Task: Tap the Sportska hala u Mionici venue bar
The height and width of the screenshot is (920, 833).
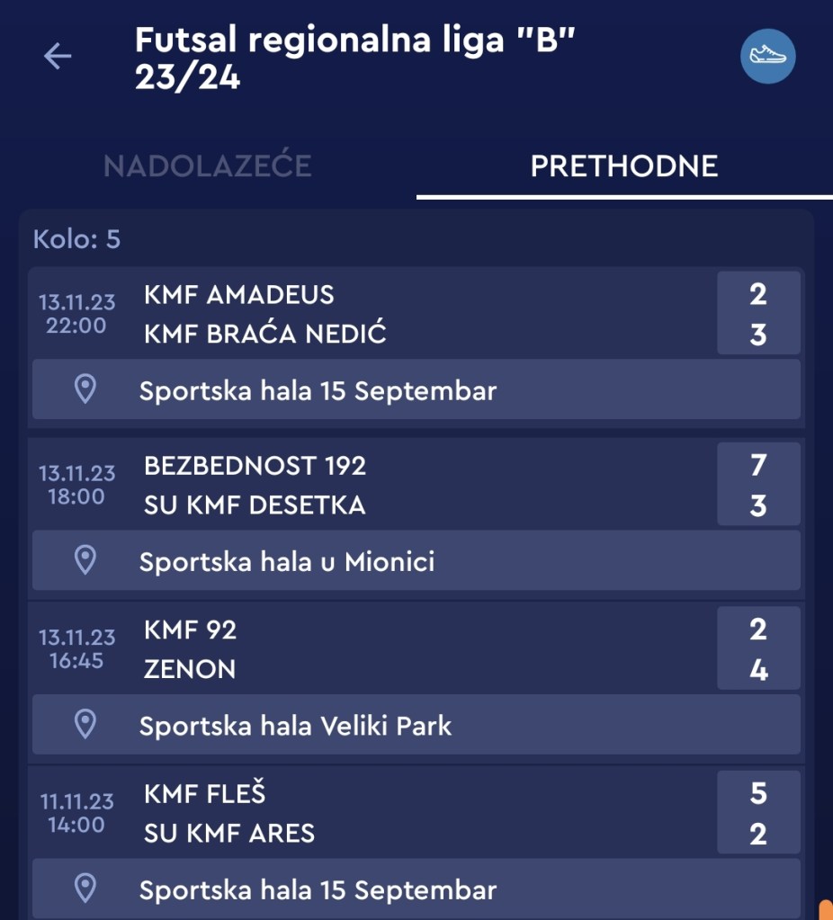Action: pos(416,560)
